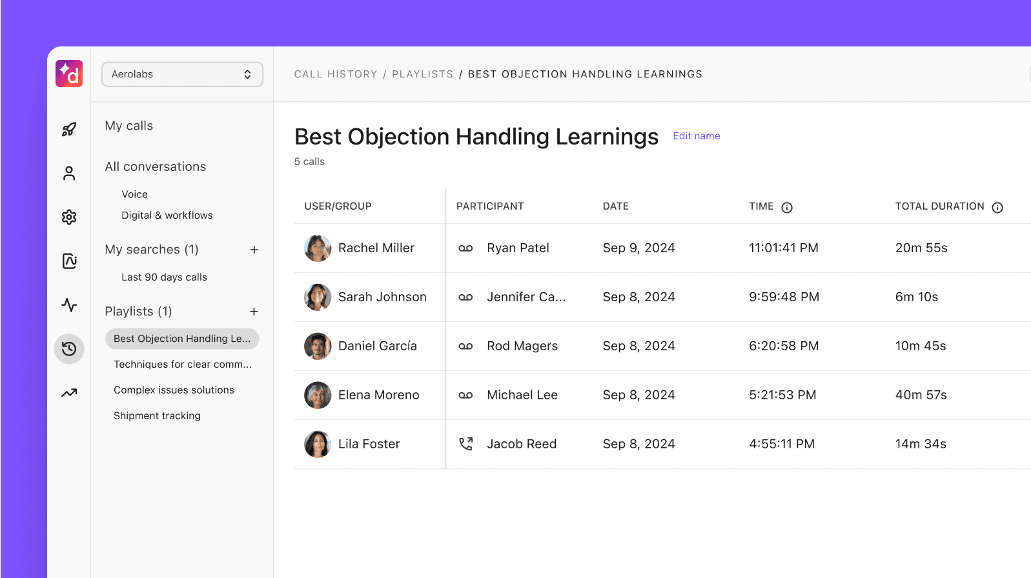Open My calls in the sidebar
This screenshot has width=1031, height=578.
[129, 126]
